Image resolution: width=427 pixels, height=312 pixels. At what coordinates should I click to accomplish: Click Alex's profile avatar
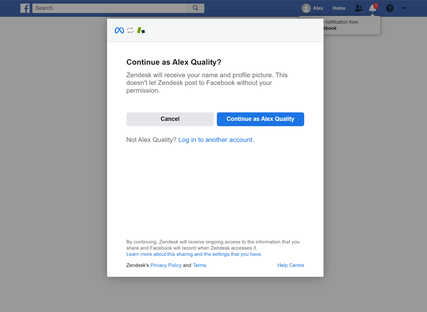click(306, 8)
